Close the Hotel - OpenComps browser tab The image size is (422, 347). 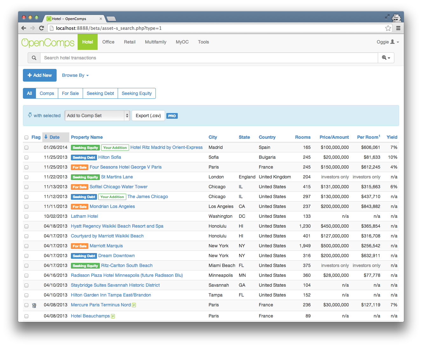pyautogui.click(x=101, y=19)
